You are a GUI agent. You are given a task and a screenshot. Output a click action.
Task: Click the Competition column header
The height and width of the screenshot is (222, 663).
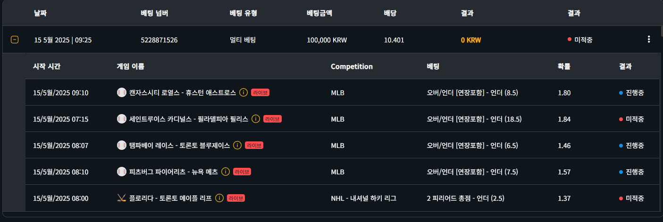pyautogui.click(x=352, y=66)
